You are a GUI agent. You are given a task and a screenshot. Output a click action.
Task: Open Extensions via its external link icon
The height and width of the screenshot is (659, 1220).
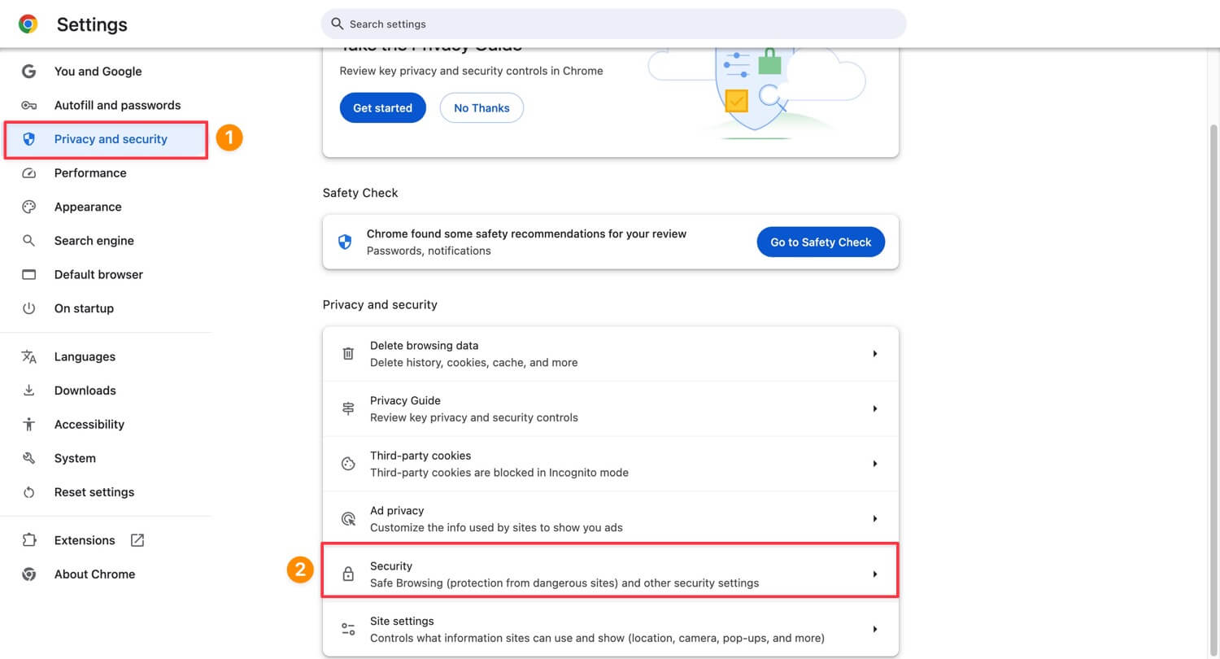coord(137,539)
